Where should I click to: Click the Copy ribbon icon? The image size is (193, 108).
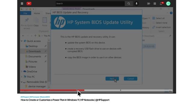coord(36,20)
